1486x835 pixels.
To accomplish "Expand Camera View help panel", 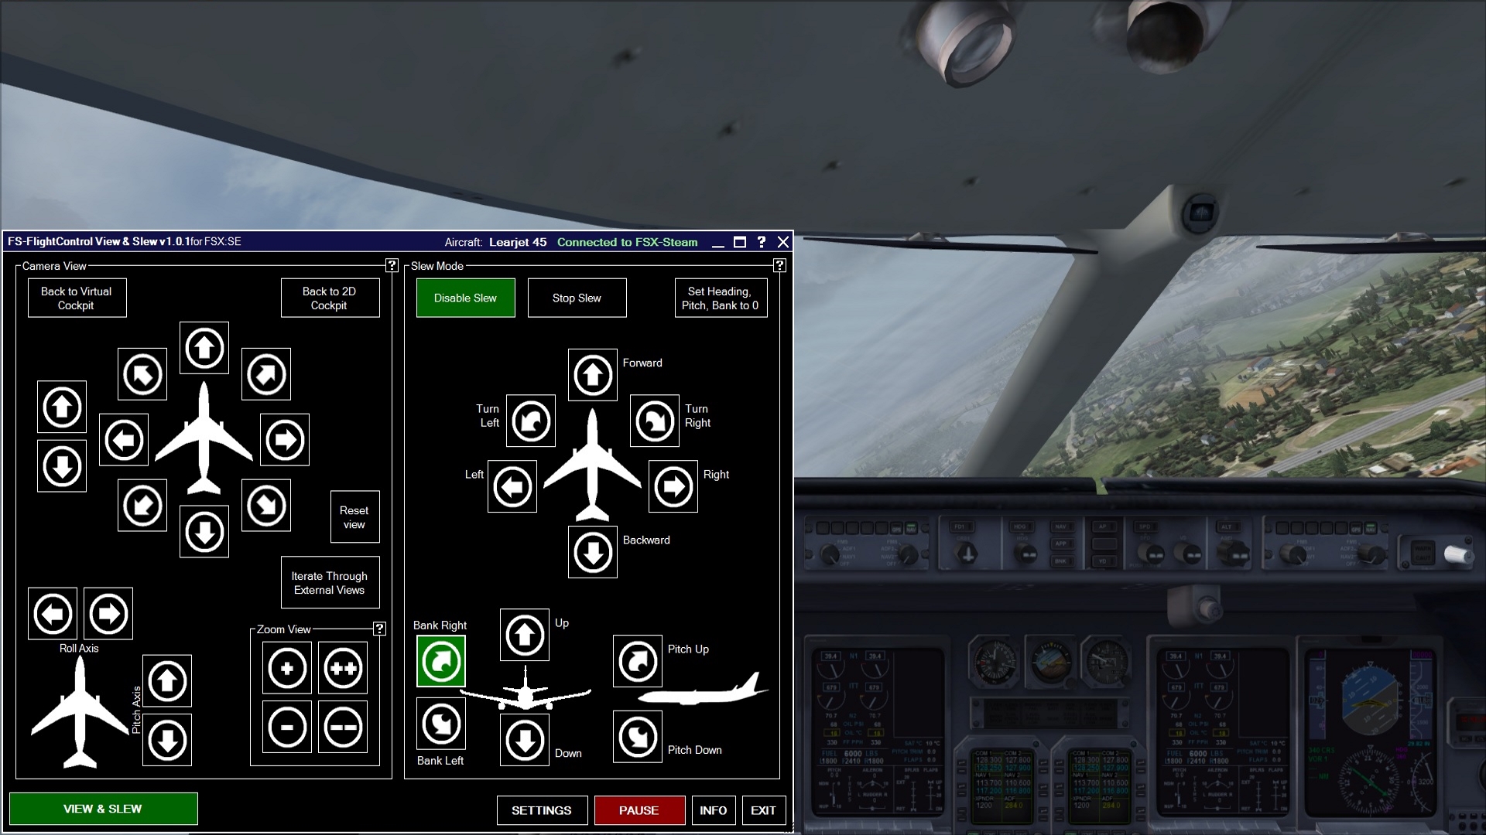I will point(391,266).
